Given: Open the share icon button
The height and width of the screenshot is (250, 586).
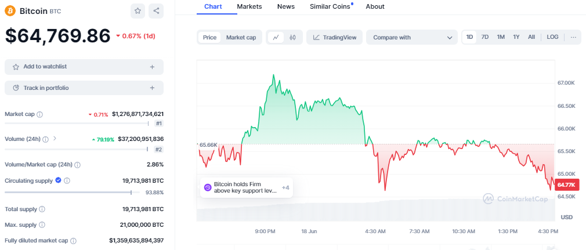Looking at the screenshot, I should pos(156,11).
